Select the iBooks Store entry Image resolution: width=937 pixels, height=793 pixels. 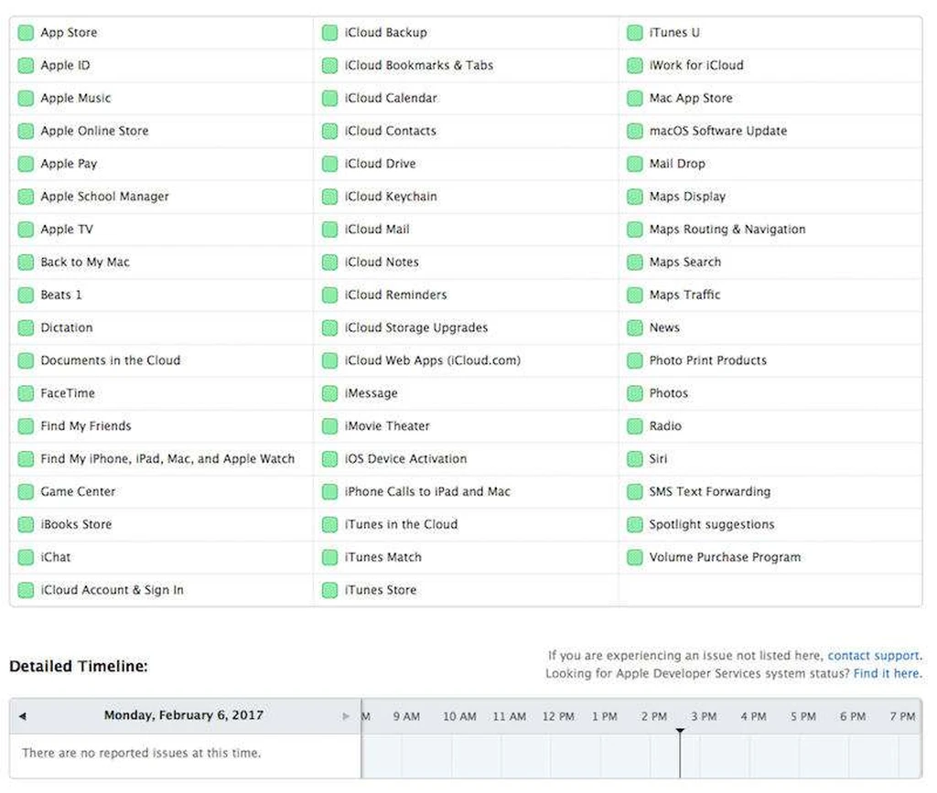click(x=76, y=524)
